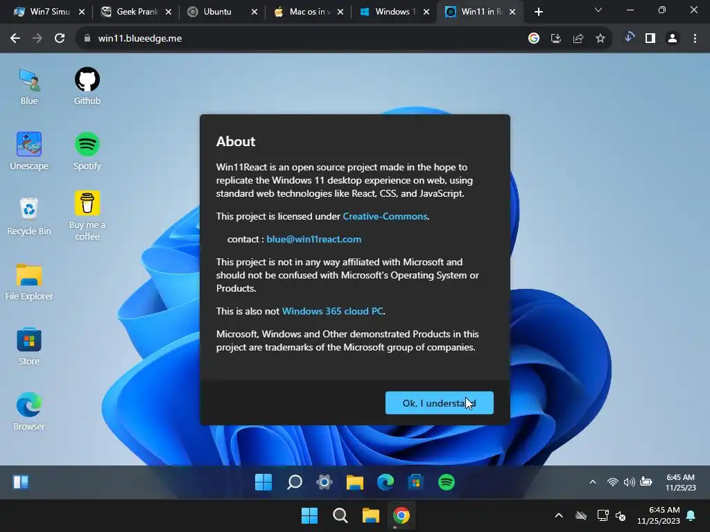The width and height of the screenshot is (710, 532).
Task: Click the simulated battery tray icon
Action: pos(646,482)
